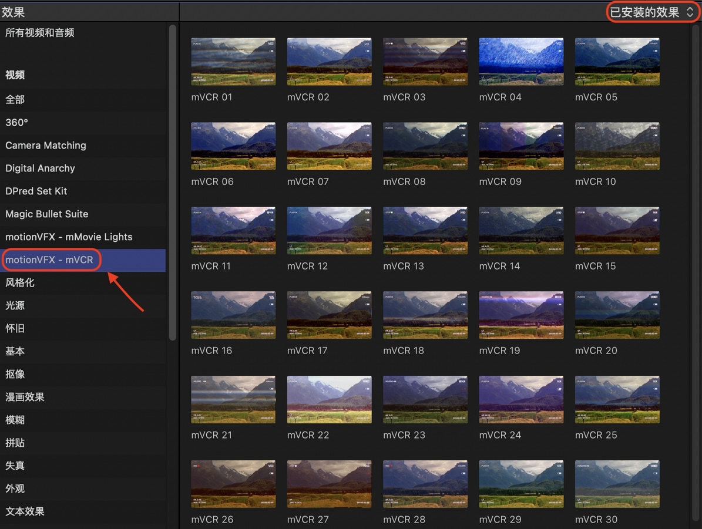
Task: Select the Digital Anarchy category
Action: click(x=41, y=169)
